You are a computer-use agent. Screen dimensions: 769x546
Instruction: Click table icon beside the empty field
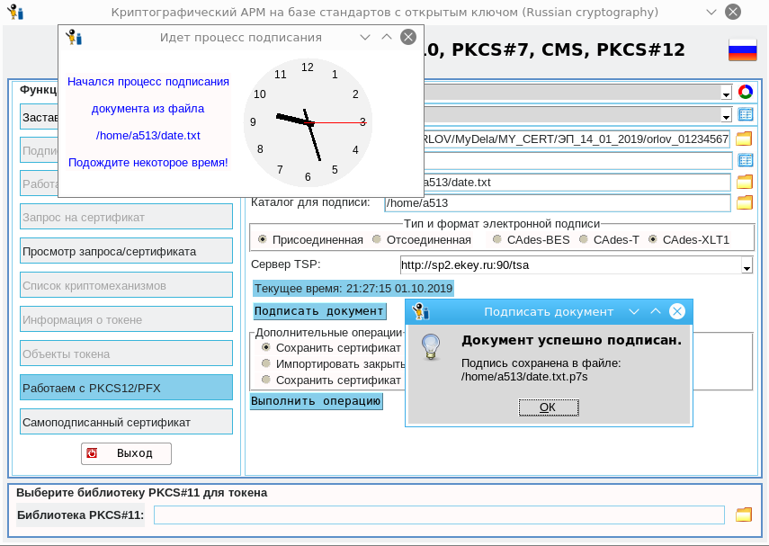point(745,160)
